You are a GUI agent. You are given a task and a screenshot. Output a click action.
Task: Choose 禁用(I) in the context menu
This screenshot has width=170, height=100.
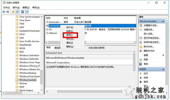tap(70, 35)
